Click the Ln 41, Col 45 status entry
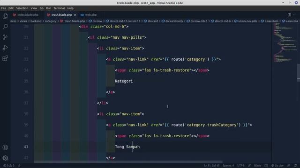 click(x=211, y=166)
